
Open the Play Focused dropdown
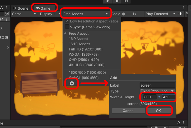(160, 14)
